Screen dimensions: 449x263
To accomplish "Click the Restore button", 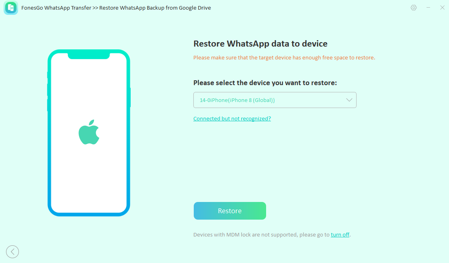I will tap(230, 211).
